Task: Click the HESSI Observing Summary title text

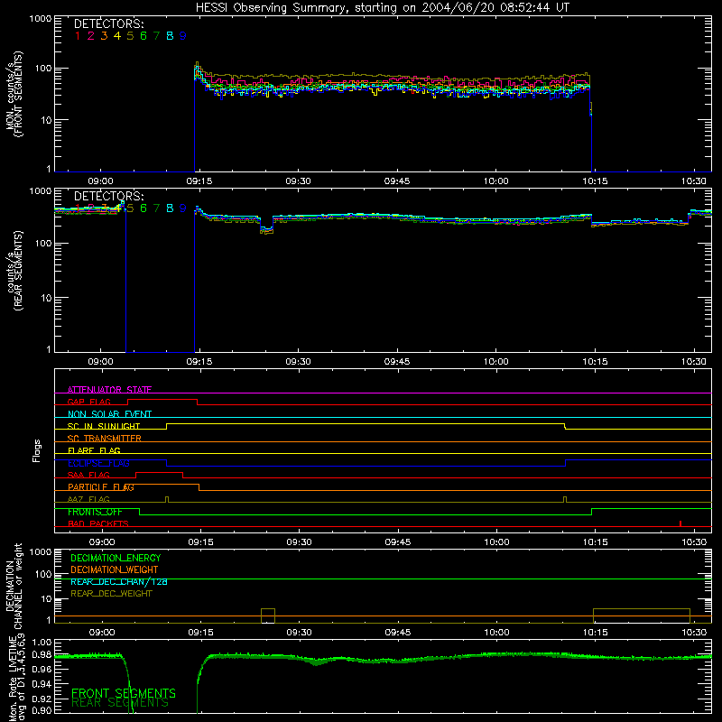Action: (382, 8)
